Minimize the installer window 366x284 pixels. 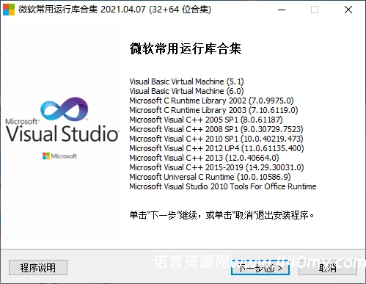(282, 10)
